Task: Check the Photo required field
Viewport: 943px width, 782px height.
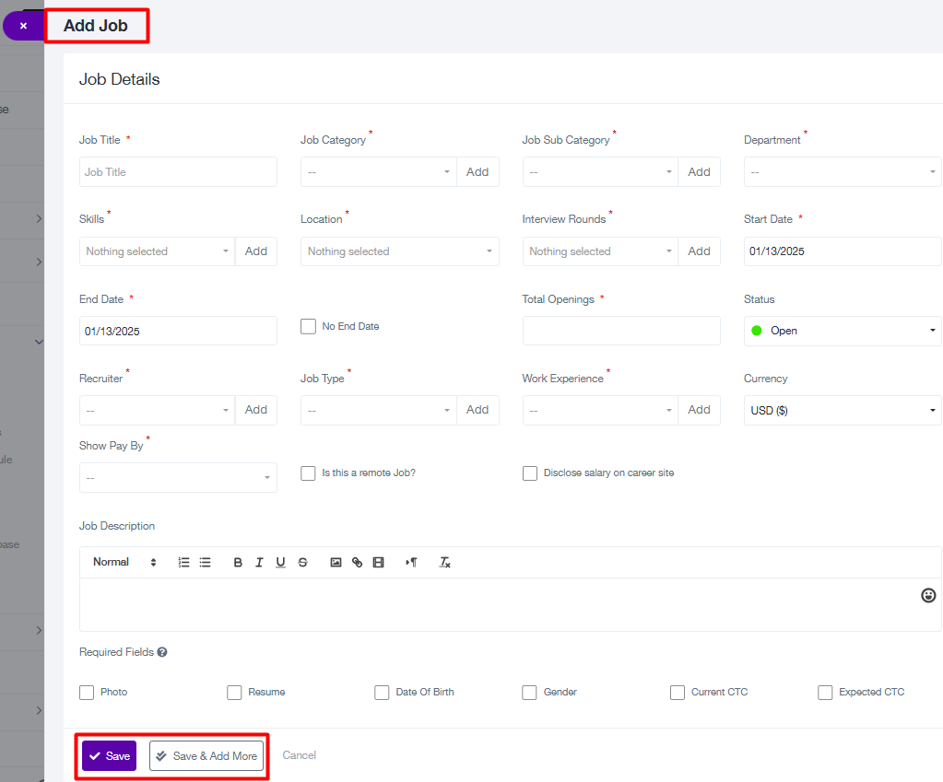Action: tap(87, 693)
